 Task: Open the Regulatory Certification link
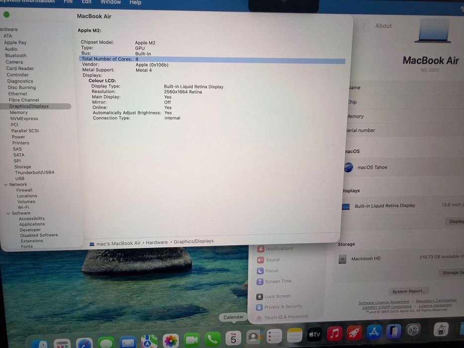pyautogui.click(x=436, y=301)
